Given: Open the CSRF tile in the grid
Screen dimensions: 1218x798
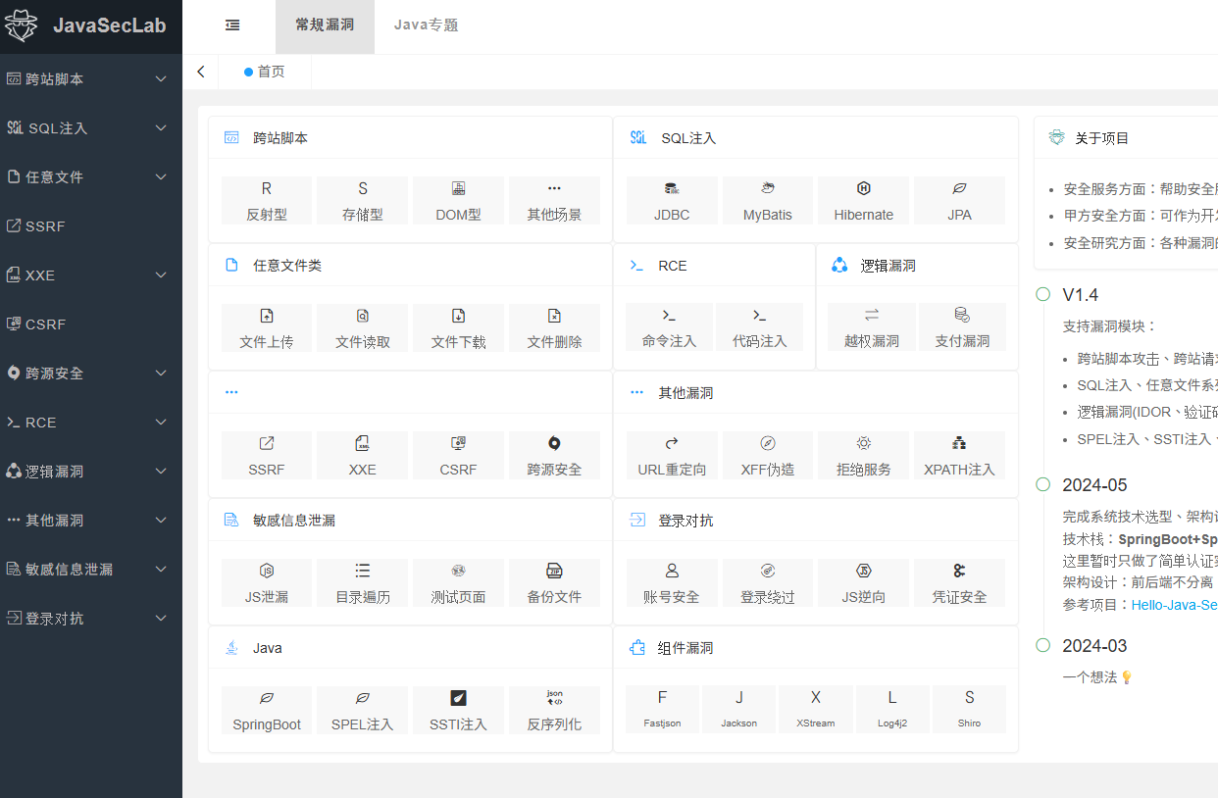Looking at the screenshot, I should (458, 456).
